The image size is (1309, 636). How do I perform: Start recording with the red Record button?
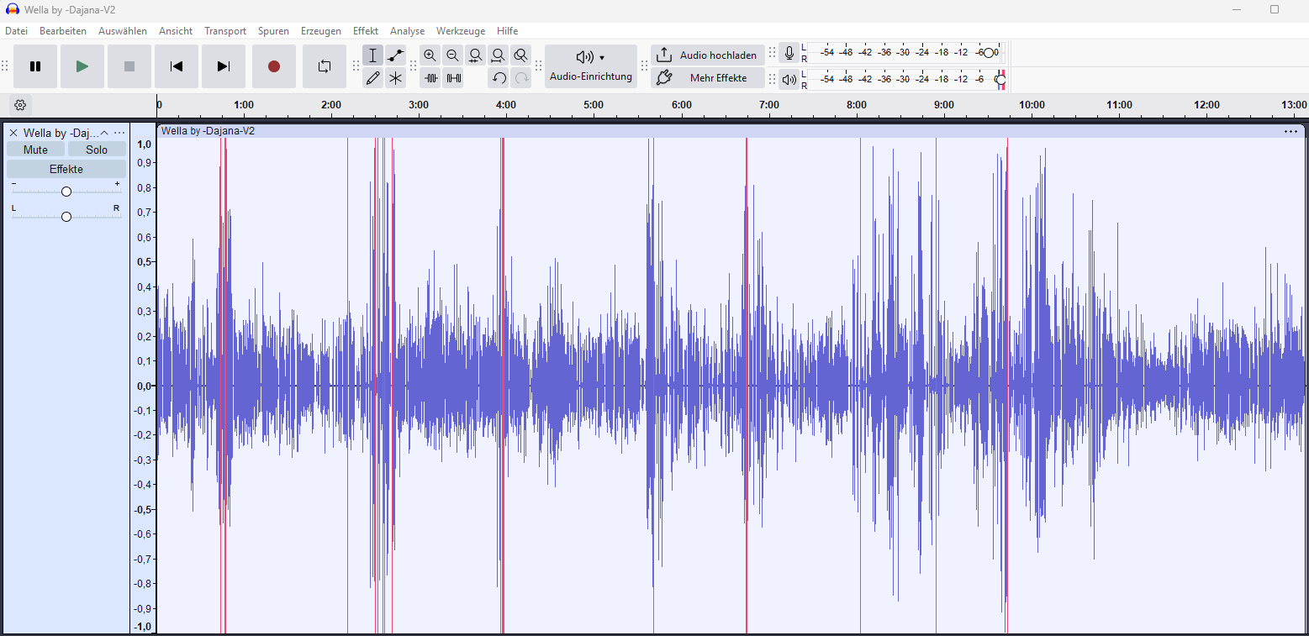point(274,66)
